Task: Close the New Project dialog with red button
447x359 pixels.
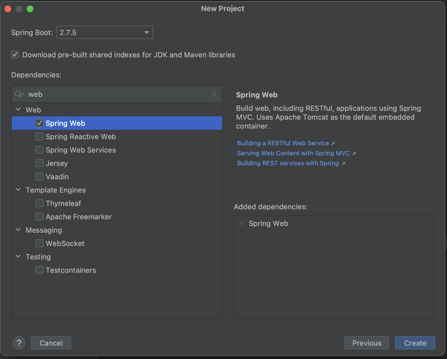Action: click(x=8, y=9)
